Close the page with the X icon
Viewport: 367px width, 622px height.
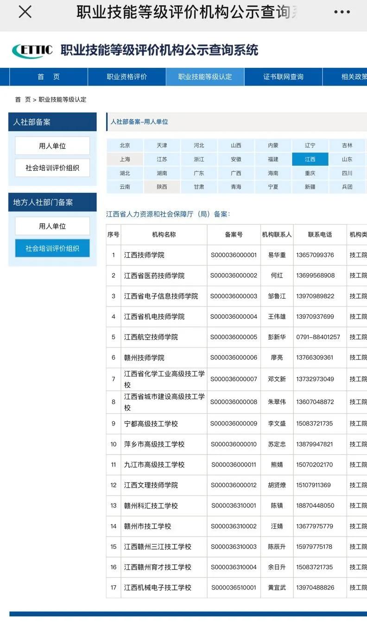25,12
